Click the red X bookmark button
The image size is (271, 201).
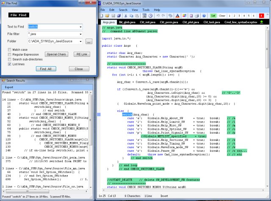260,15
